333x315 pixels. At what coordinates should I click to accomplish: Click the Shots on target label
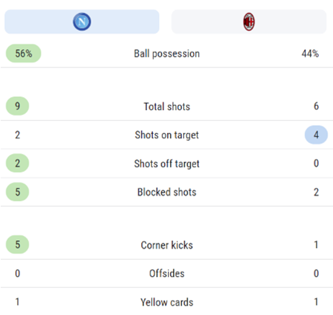166,135
